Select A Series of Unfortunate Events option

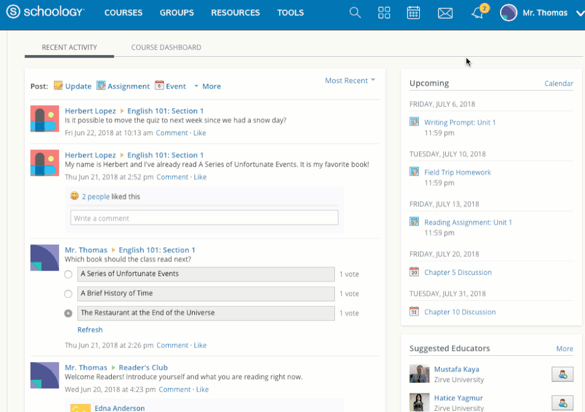pos(69,274)
